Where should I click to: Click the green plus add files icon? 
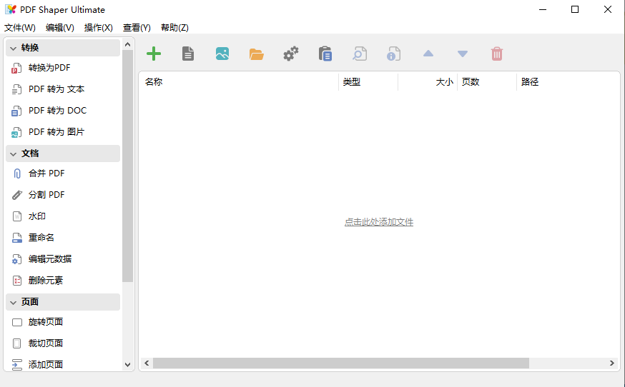(x=154, y=54)
